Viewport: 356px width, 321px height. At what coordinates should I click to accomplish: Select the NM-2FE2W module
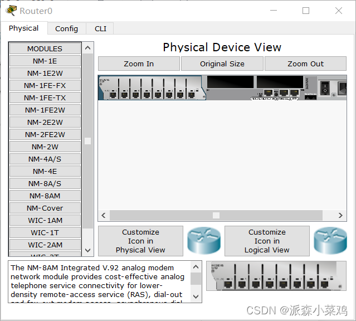pyautogui.click(x=45, y=134)
